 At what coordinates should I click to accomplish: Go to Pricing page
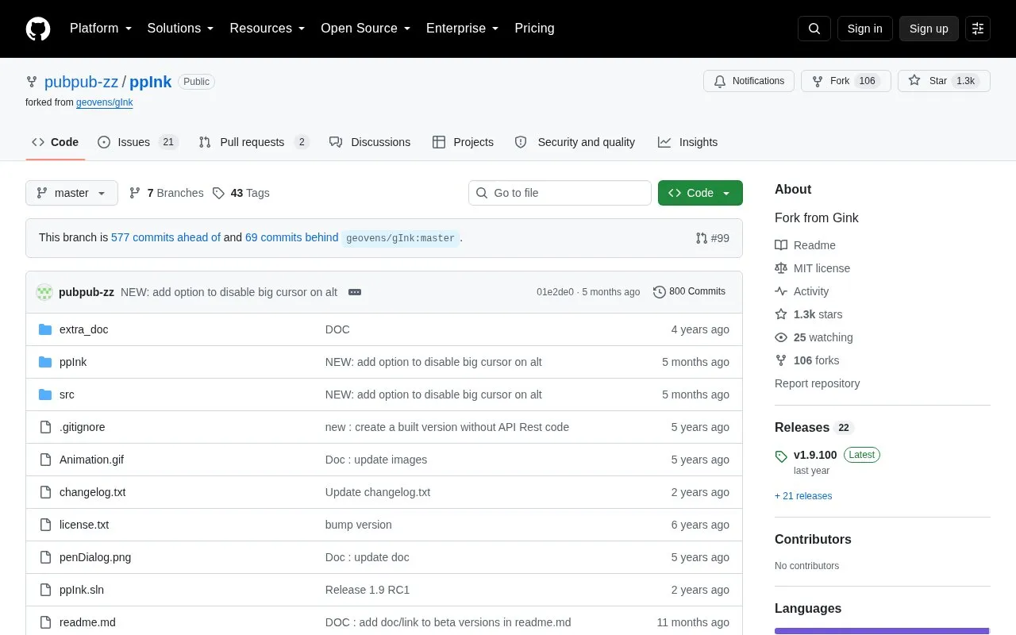(x=534, y=29)
